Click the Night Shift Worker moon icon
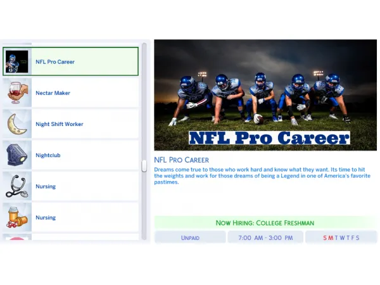 16,124
